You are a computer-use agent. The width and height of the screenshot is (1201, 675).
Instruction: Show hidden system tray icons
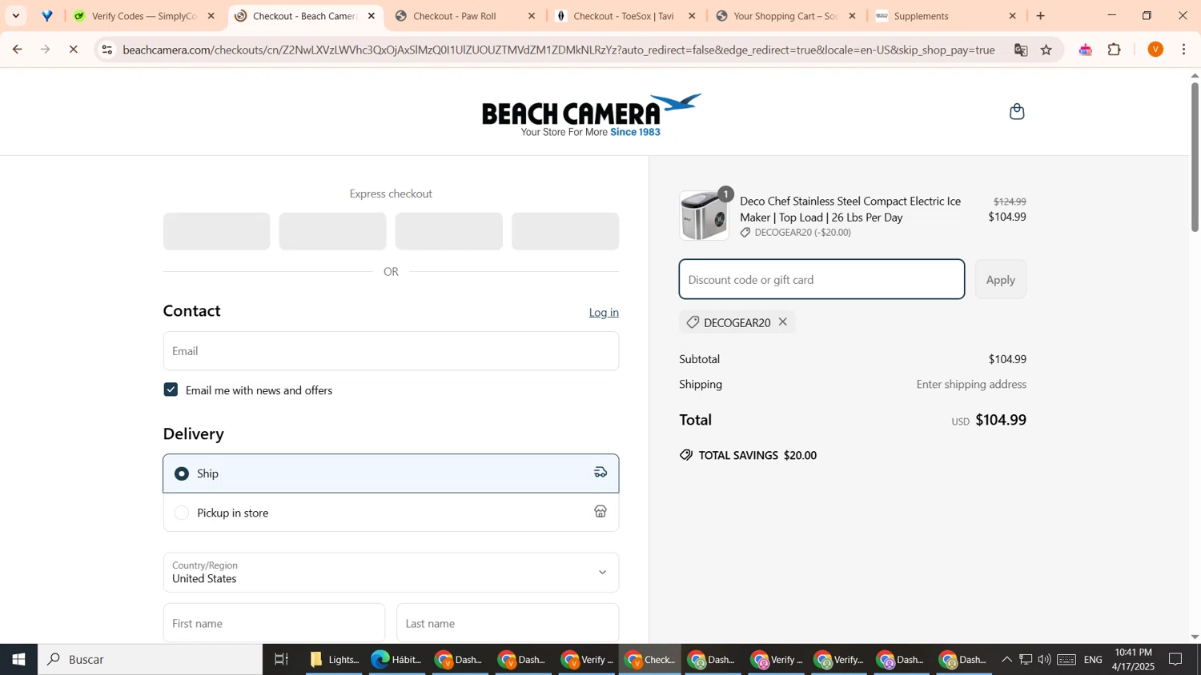pos(1006,660)
